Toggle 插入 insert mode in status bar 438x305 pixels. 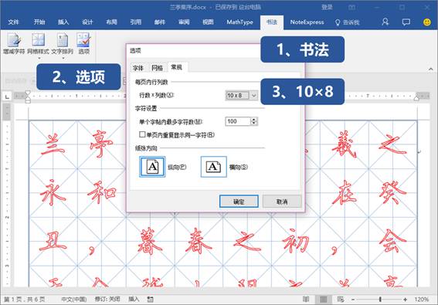pos(134,299)
